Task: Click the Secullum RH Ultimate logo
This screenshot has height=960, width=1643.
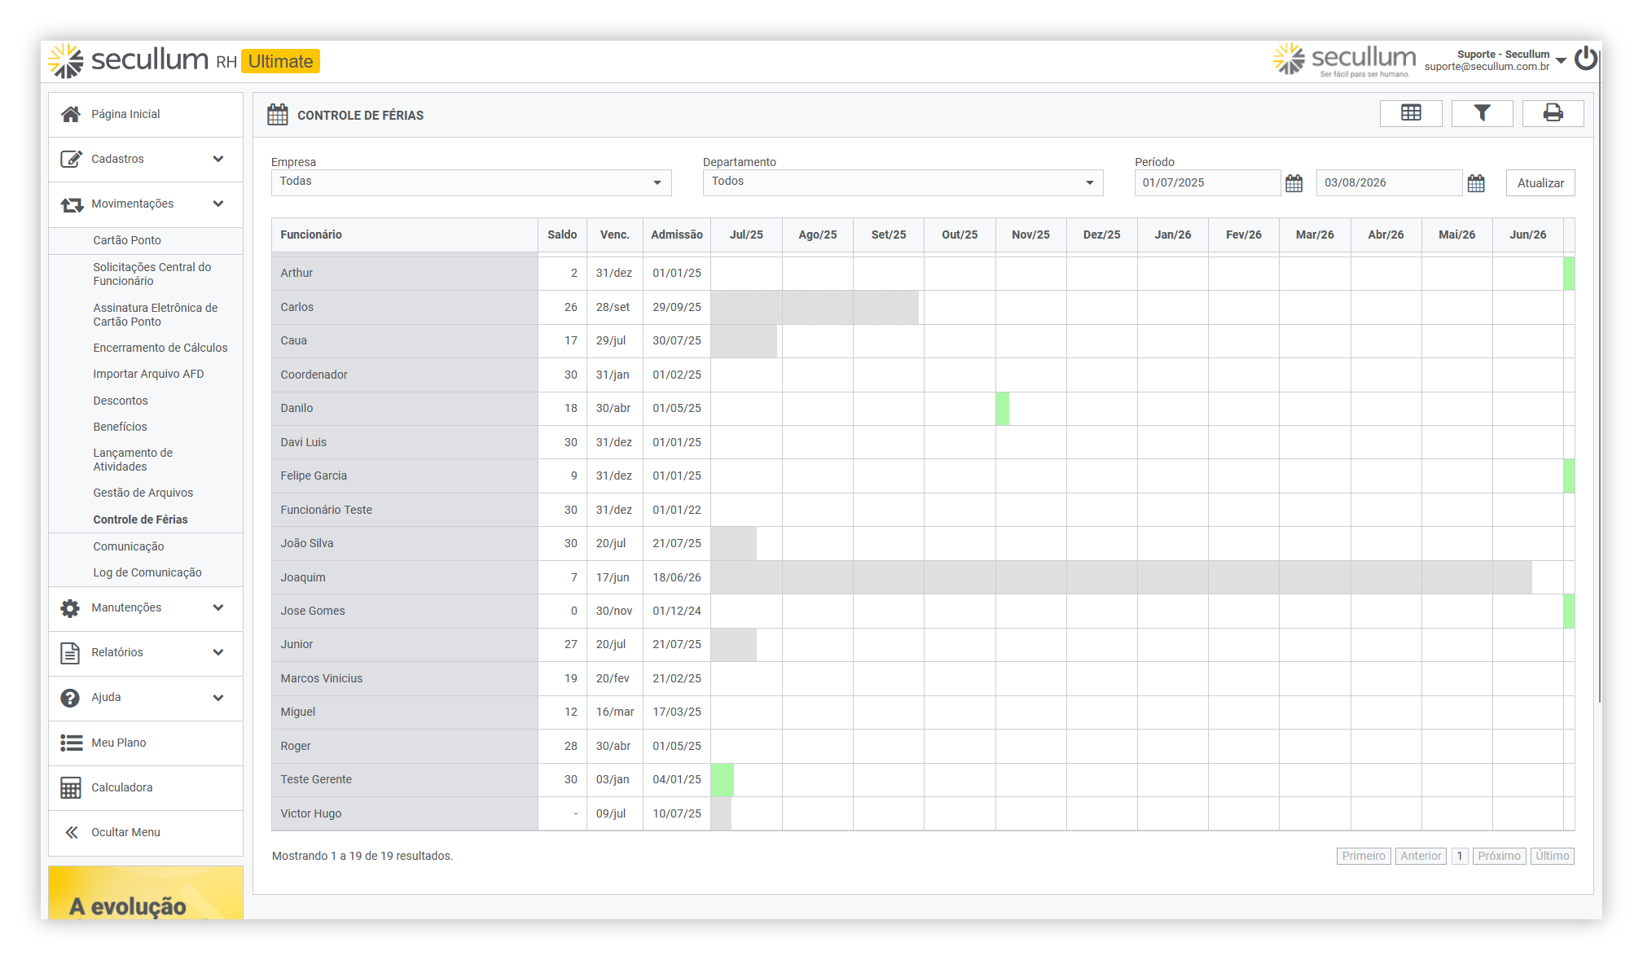Action: pyautogui.click(x=184, y=60)
